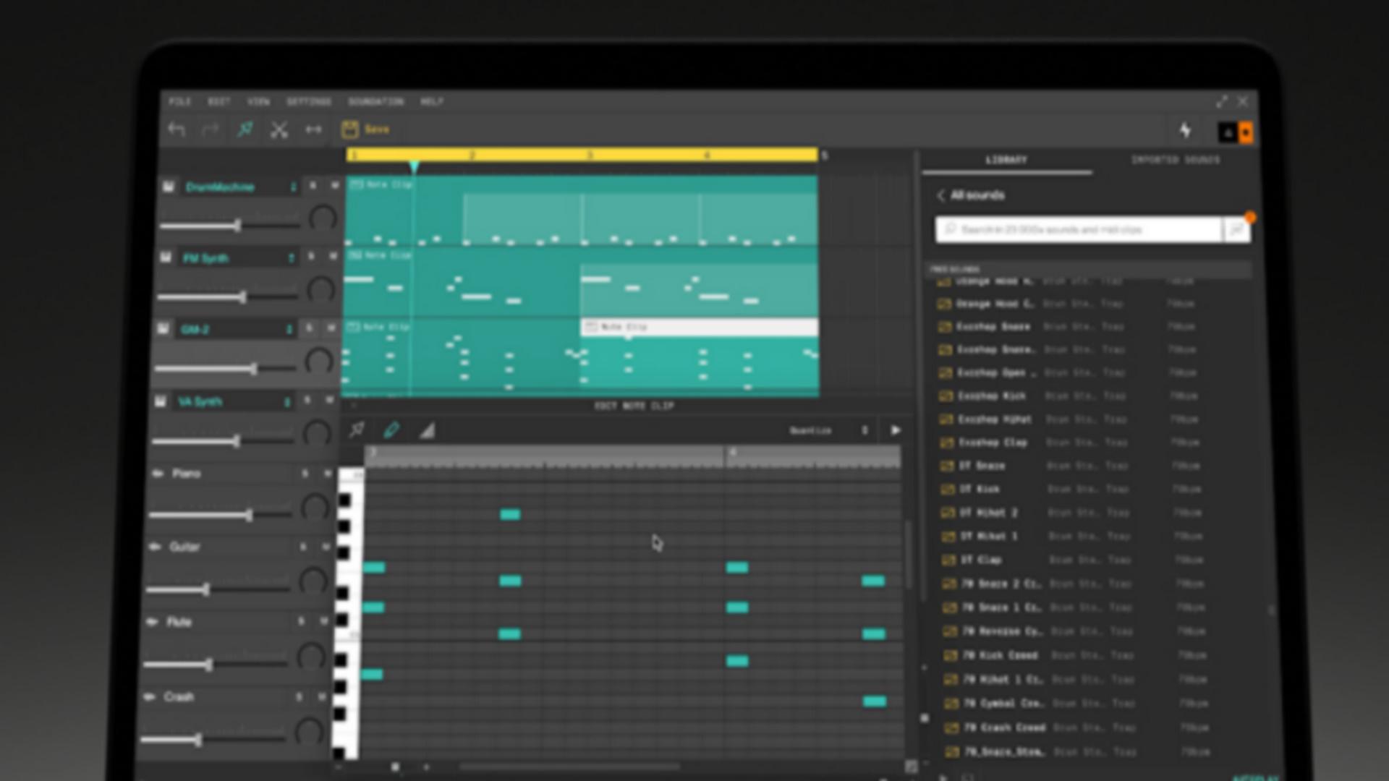Viewport: 1389px width, 781px height.
Task: Click the Redo arrow in the toolbar
Action: point(210,129)
